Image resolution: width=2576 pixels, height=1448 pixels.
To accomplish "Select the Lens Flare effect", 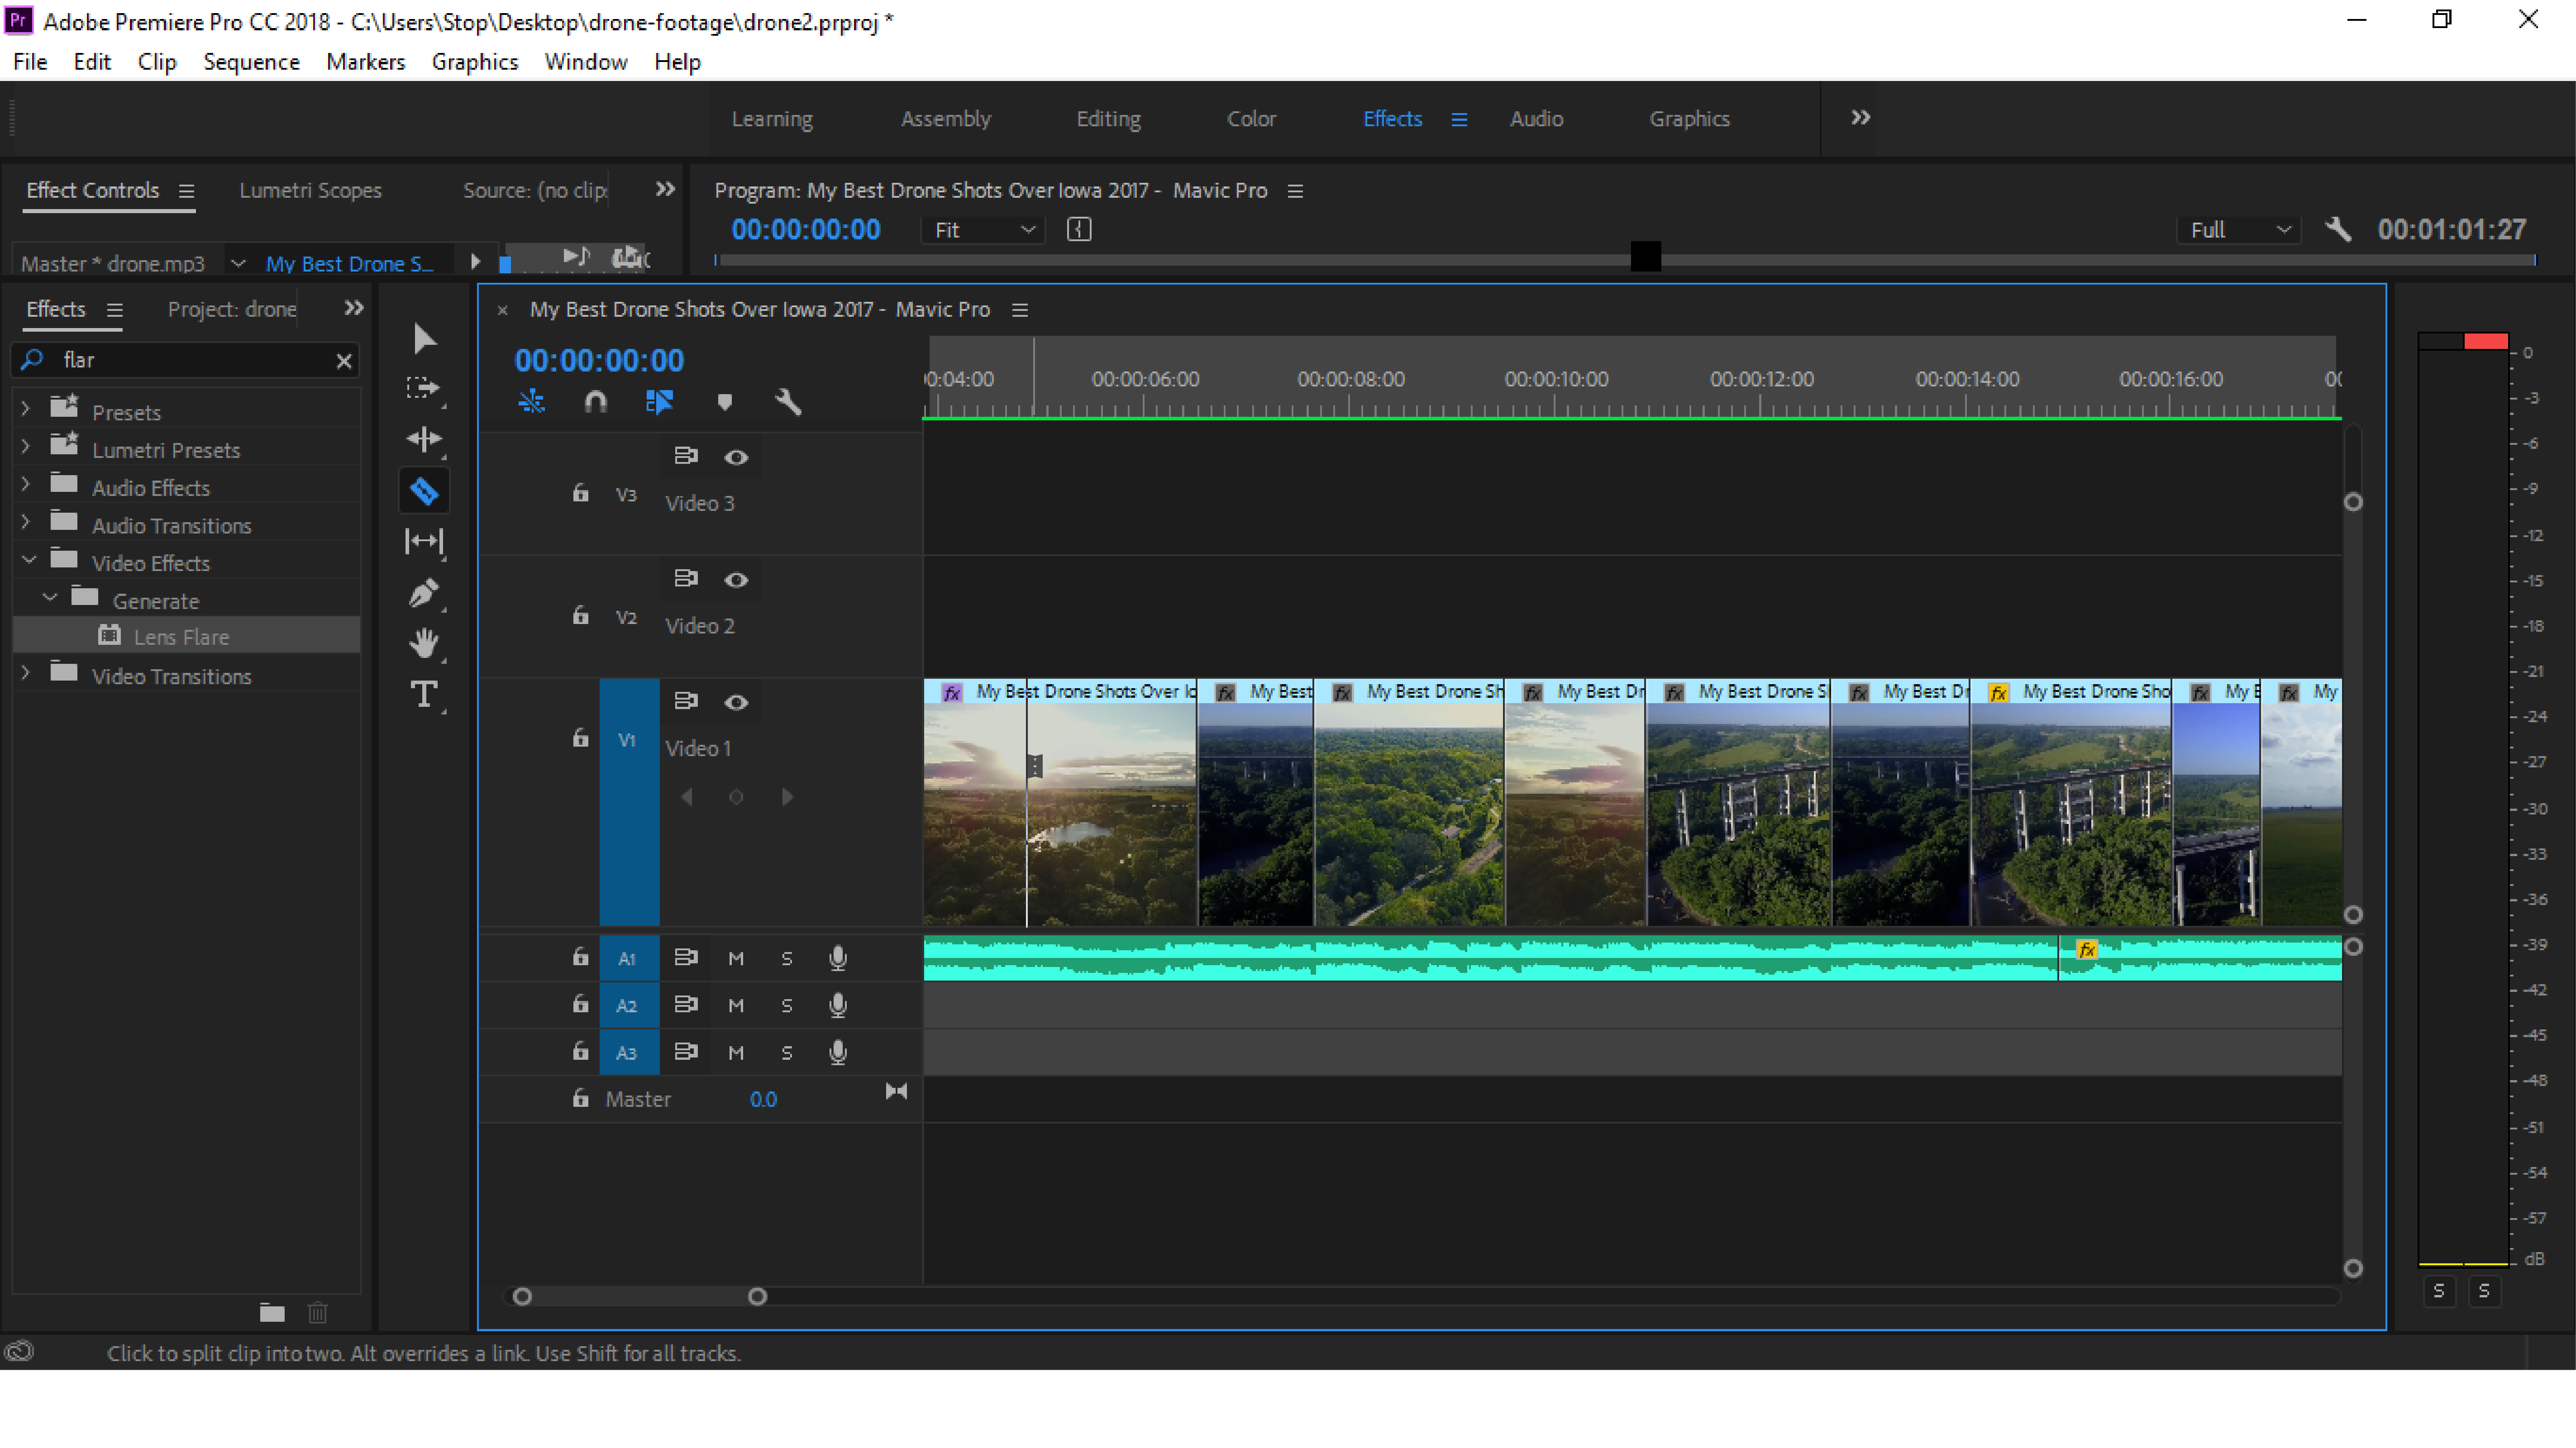I will click(x=182, y=636).
